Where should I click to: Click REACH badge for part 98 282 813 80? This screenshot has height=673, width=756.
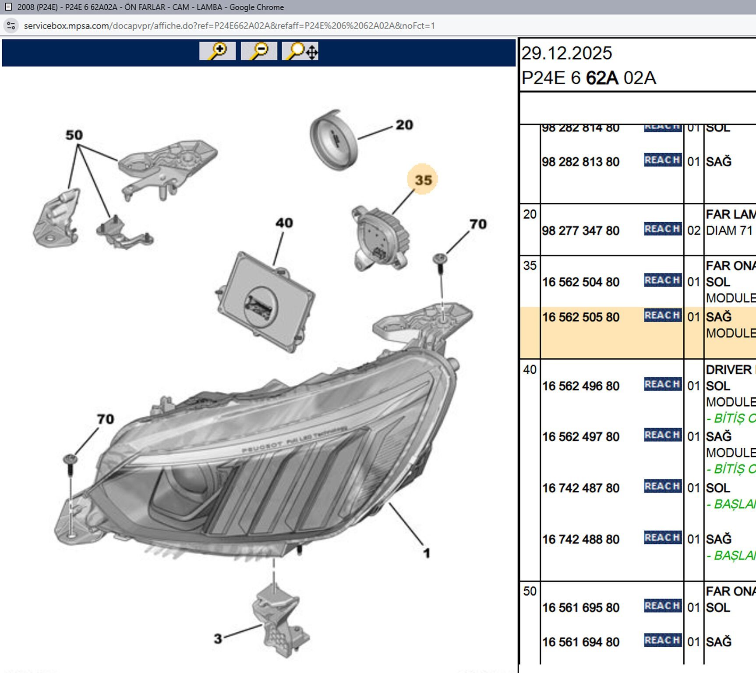click(662, 160)
